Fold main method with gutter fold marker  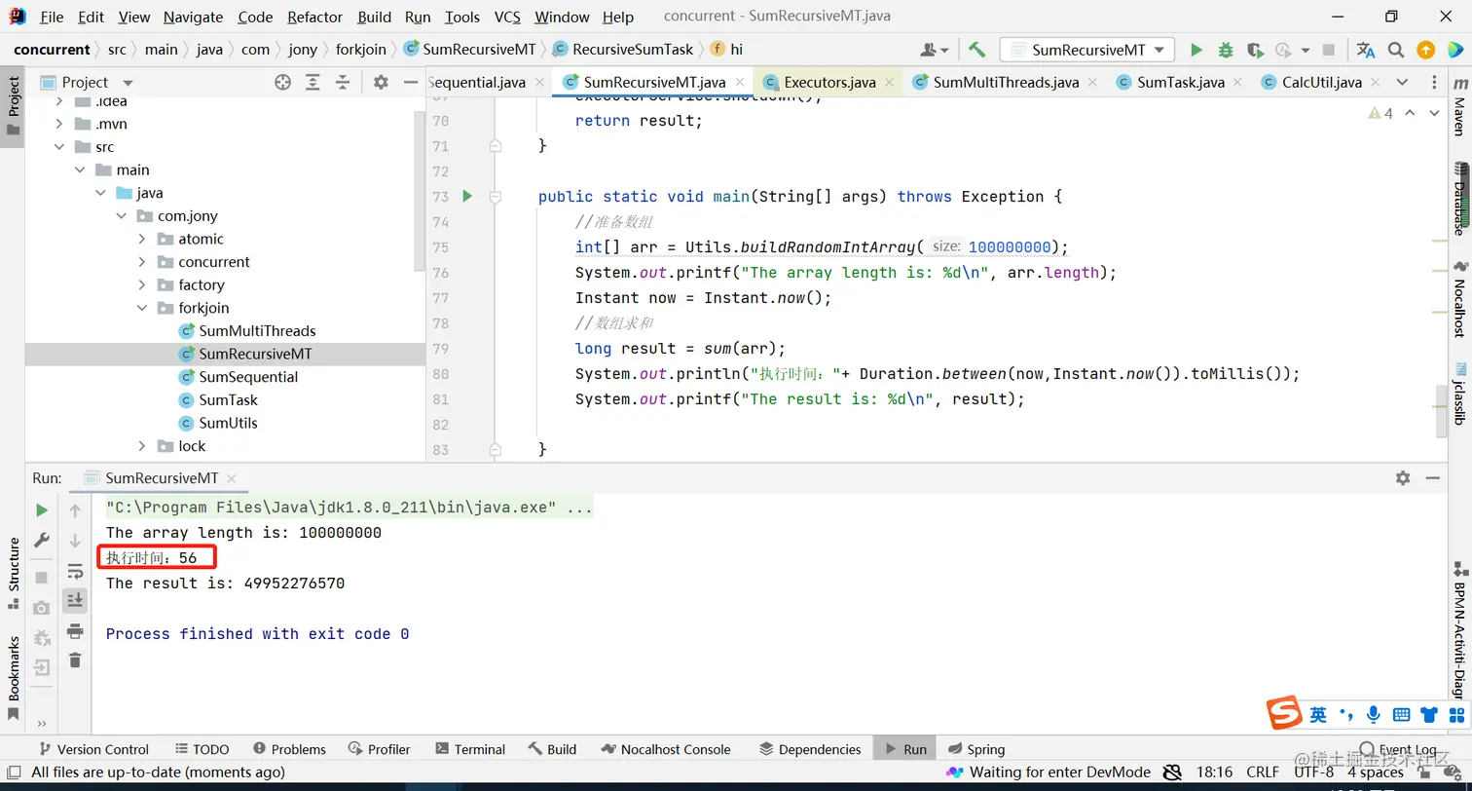click(x=496, y=197)
